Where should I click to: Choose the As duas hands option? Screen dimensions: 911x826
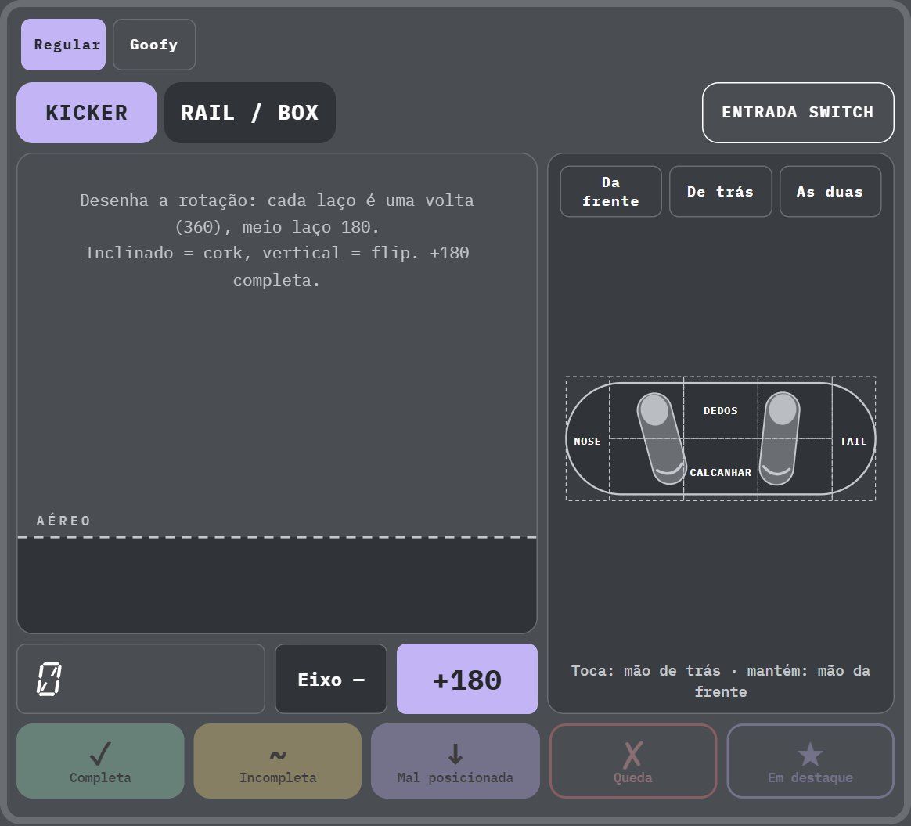pyautogui.click(x=830, y=192)
